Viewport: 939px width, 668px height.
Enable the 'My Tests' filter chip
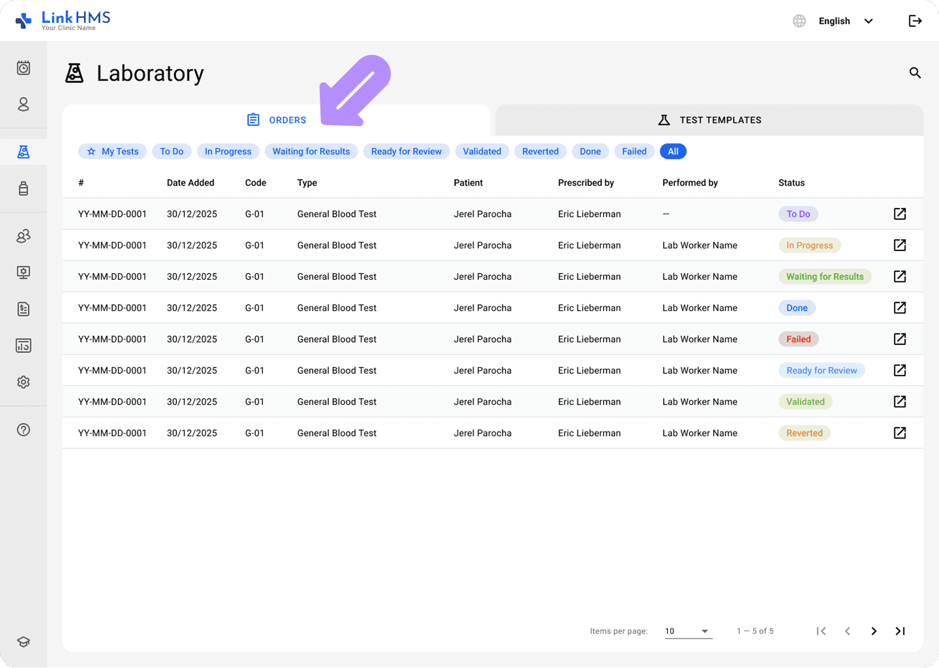[112, 151]
